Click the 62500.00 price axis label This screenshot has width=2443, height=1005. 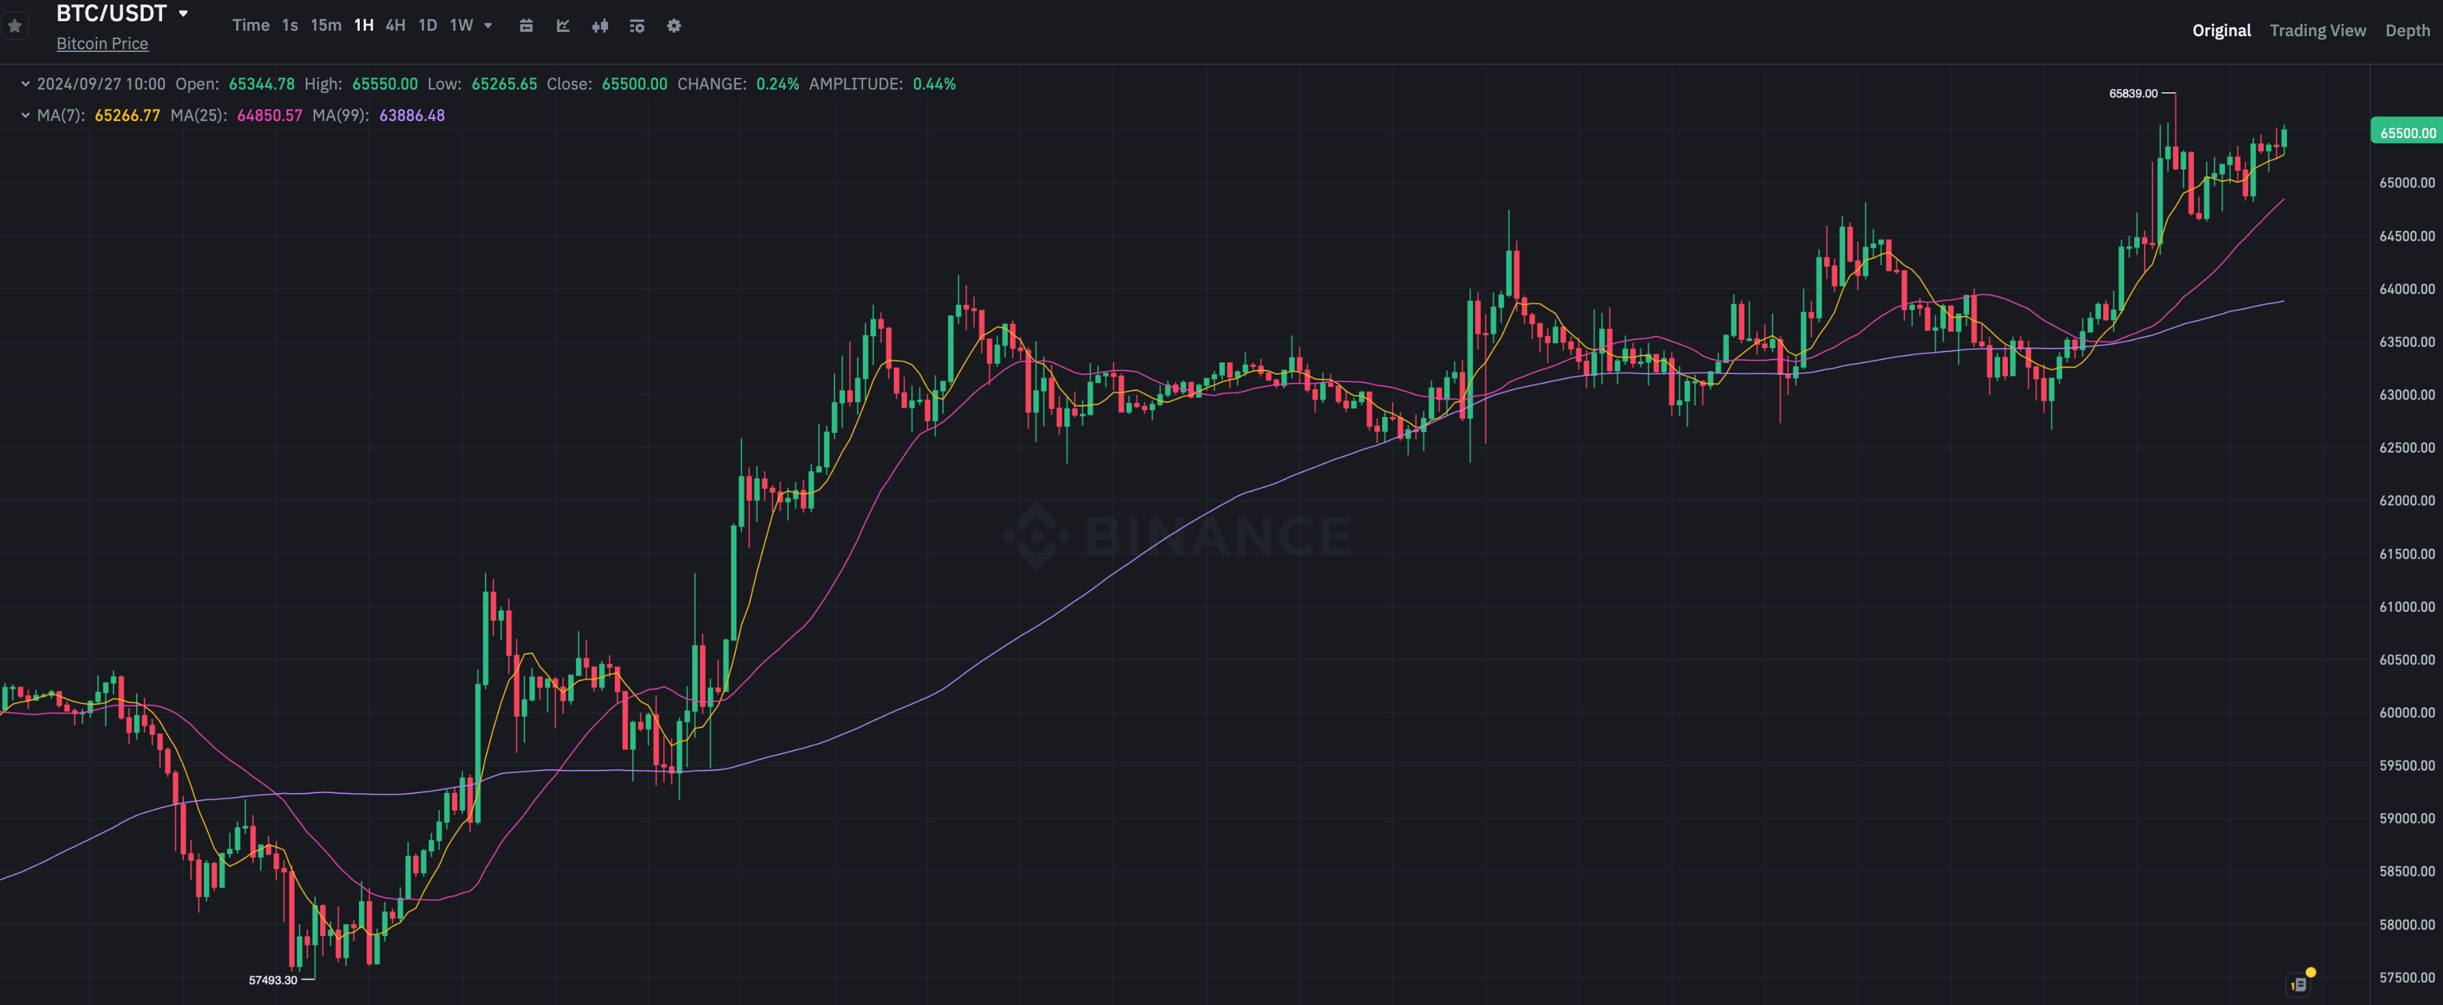pos(2407,448)
